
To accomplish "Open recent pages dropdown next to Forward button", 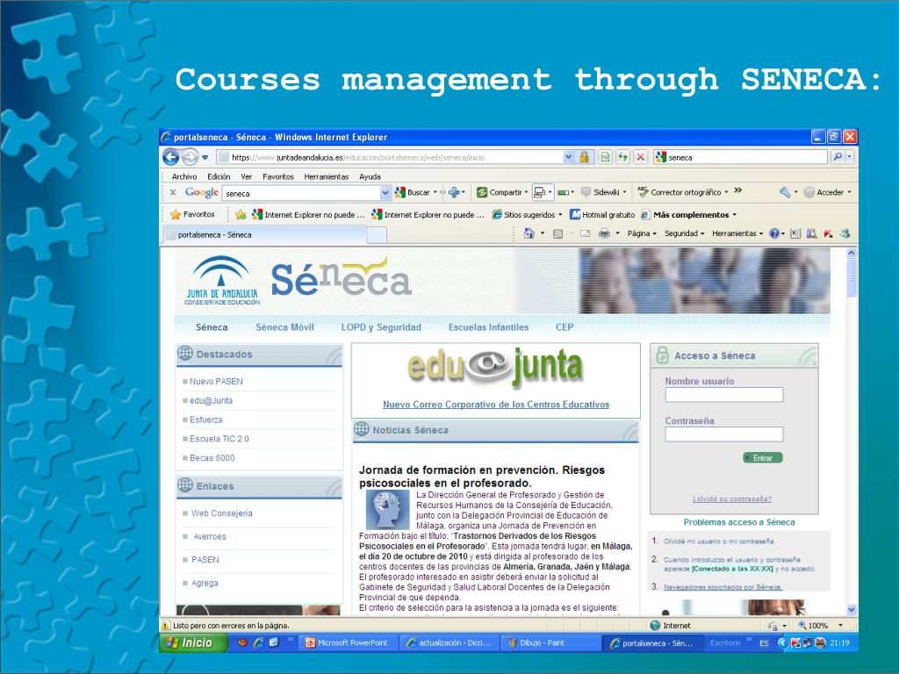I will point(205,157).
